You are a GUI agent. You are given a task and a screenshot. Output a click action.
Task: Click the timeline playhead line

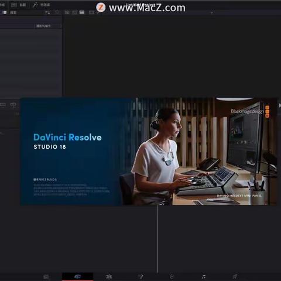coord(157,239)
